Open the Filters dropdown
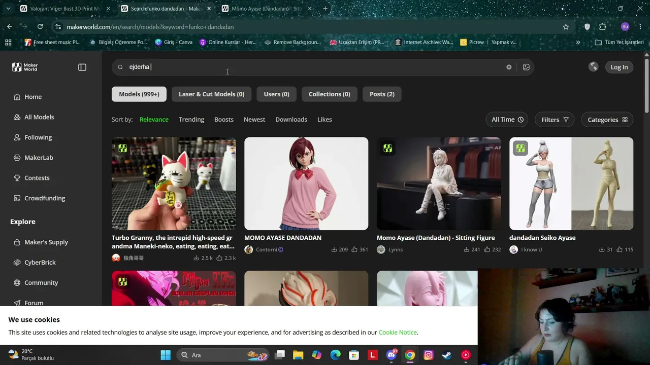This screenshot has height=365, width=650. point(555,120)
